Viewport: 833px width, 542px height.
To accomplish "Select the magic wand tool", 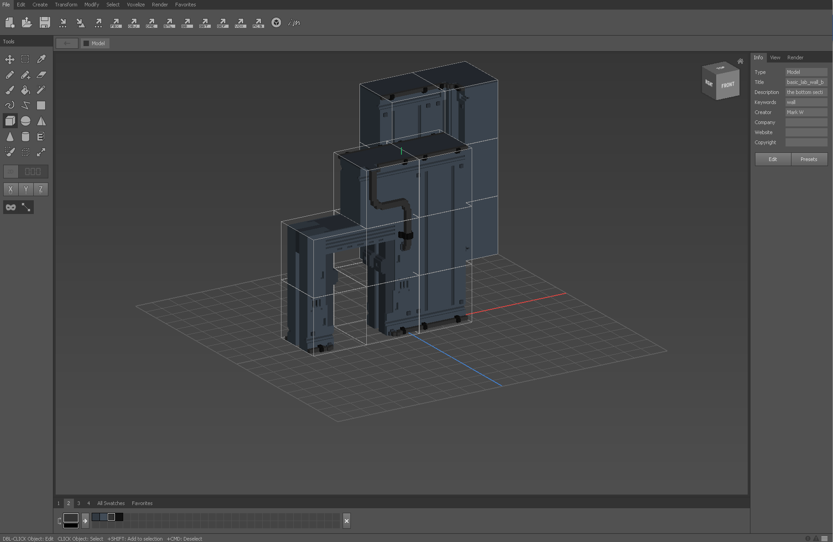I will coord(41,90).
